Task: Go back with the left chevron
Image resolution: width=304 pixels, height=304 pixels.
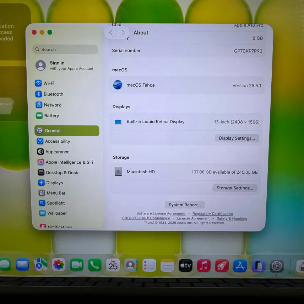Action: (111, 32)
